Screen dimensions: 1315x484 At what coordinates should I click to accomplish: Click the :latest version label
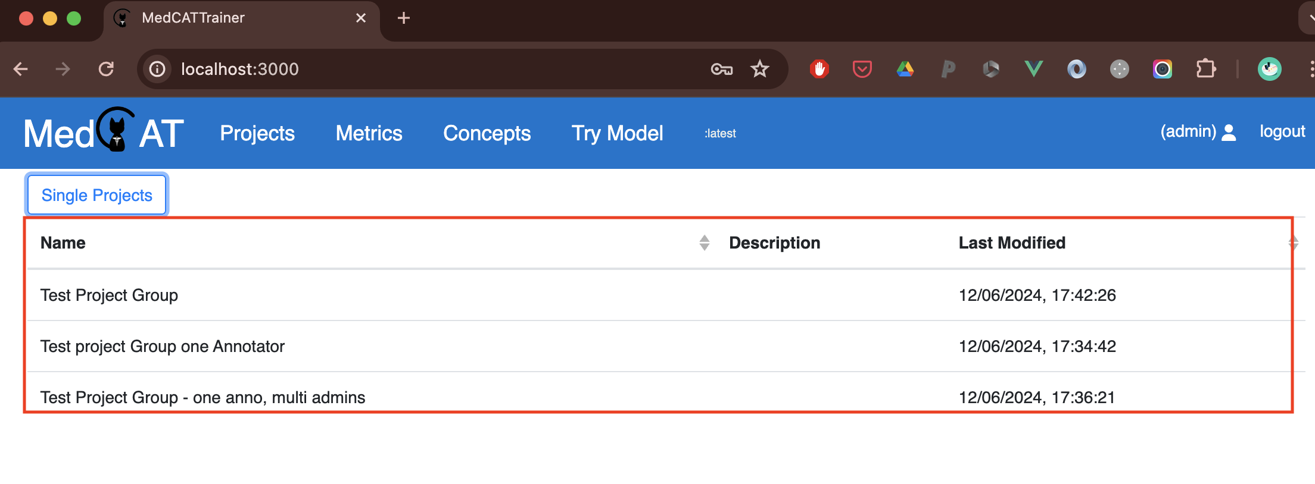coord(721,133)
